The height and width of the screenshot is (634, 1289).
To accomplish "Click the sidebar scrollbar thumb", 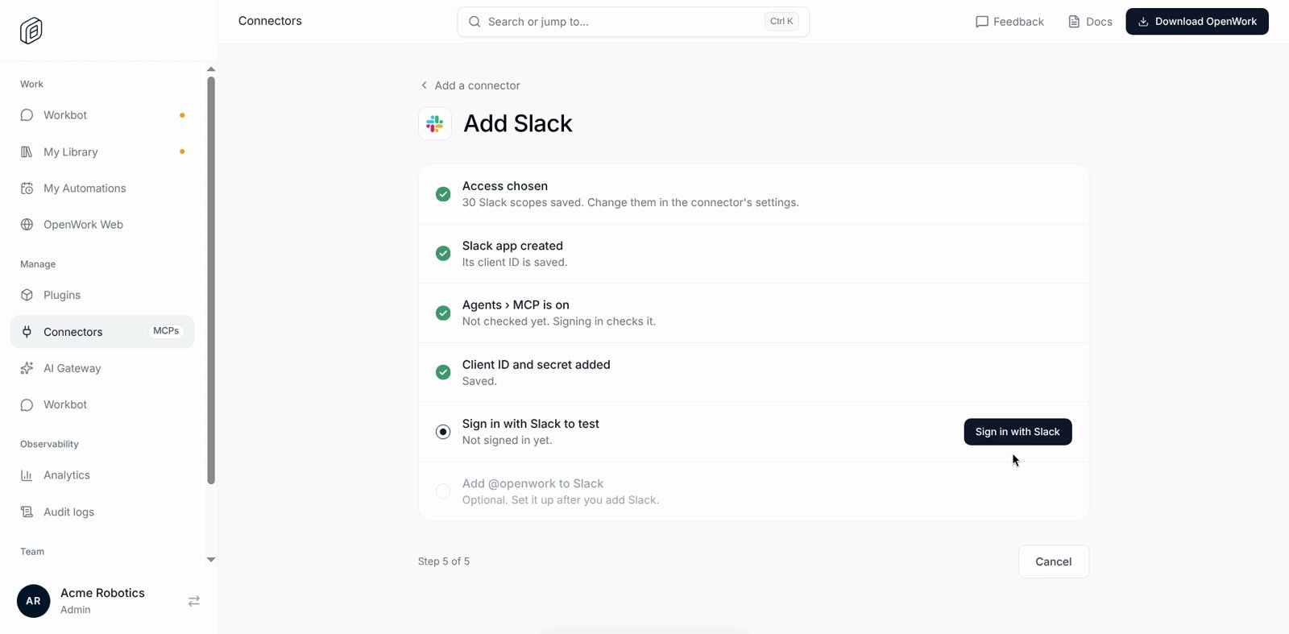I will click(211, 280).
